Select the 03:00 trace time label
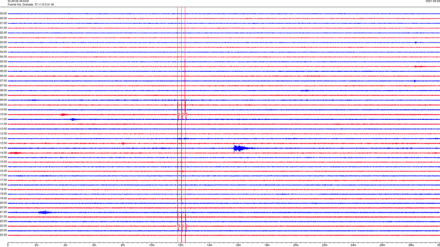This screenshot has height=247, width=440. tap(3, 42)
